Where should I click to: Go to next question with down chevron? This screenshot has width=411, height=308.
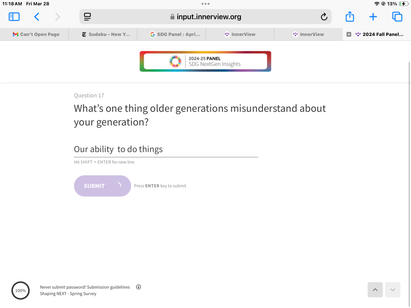pyautogui.click(x=393, y=290)
